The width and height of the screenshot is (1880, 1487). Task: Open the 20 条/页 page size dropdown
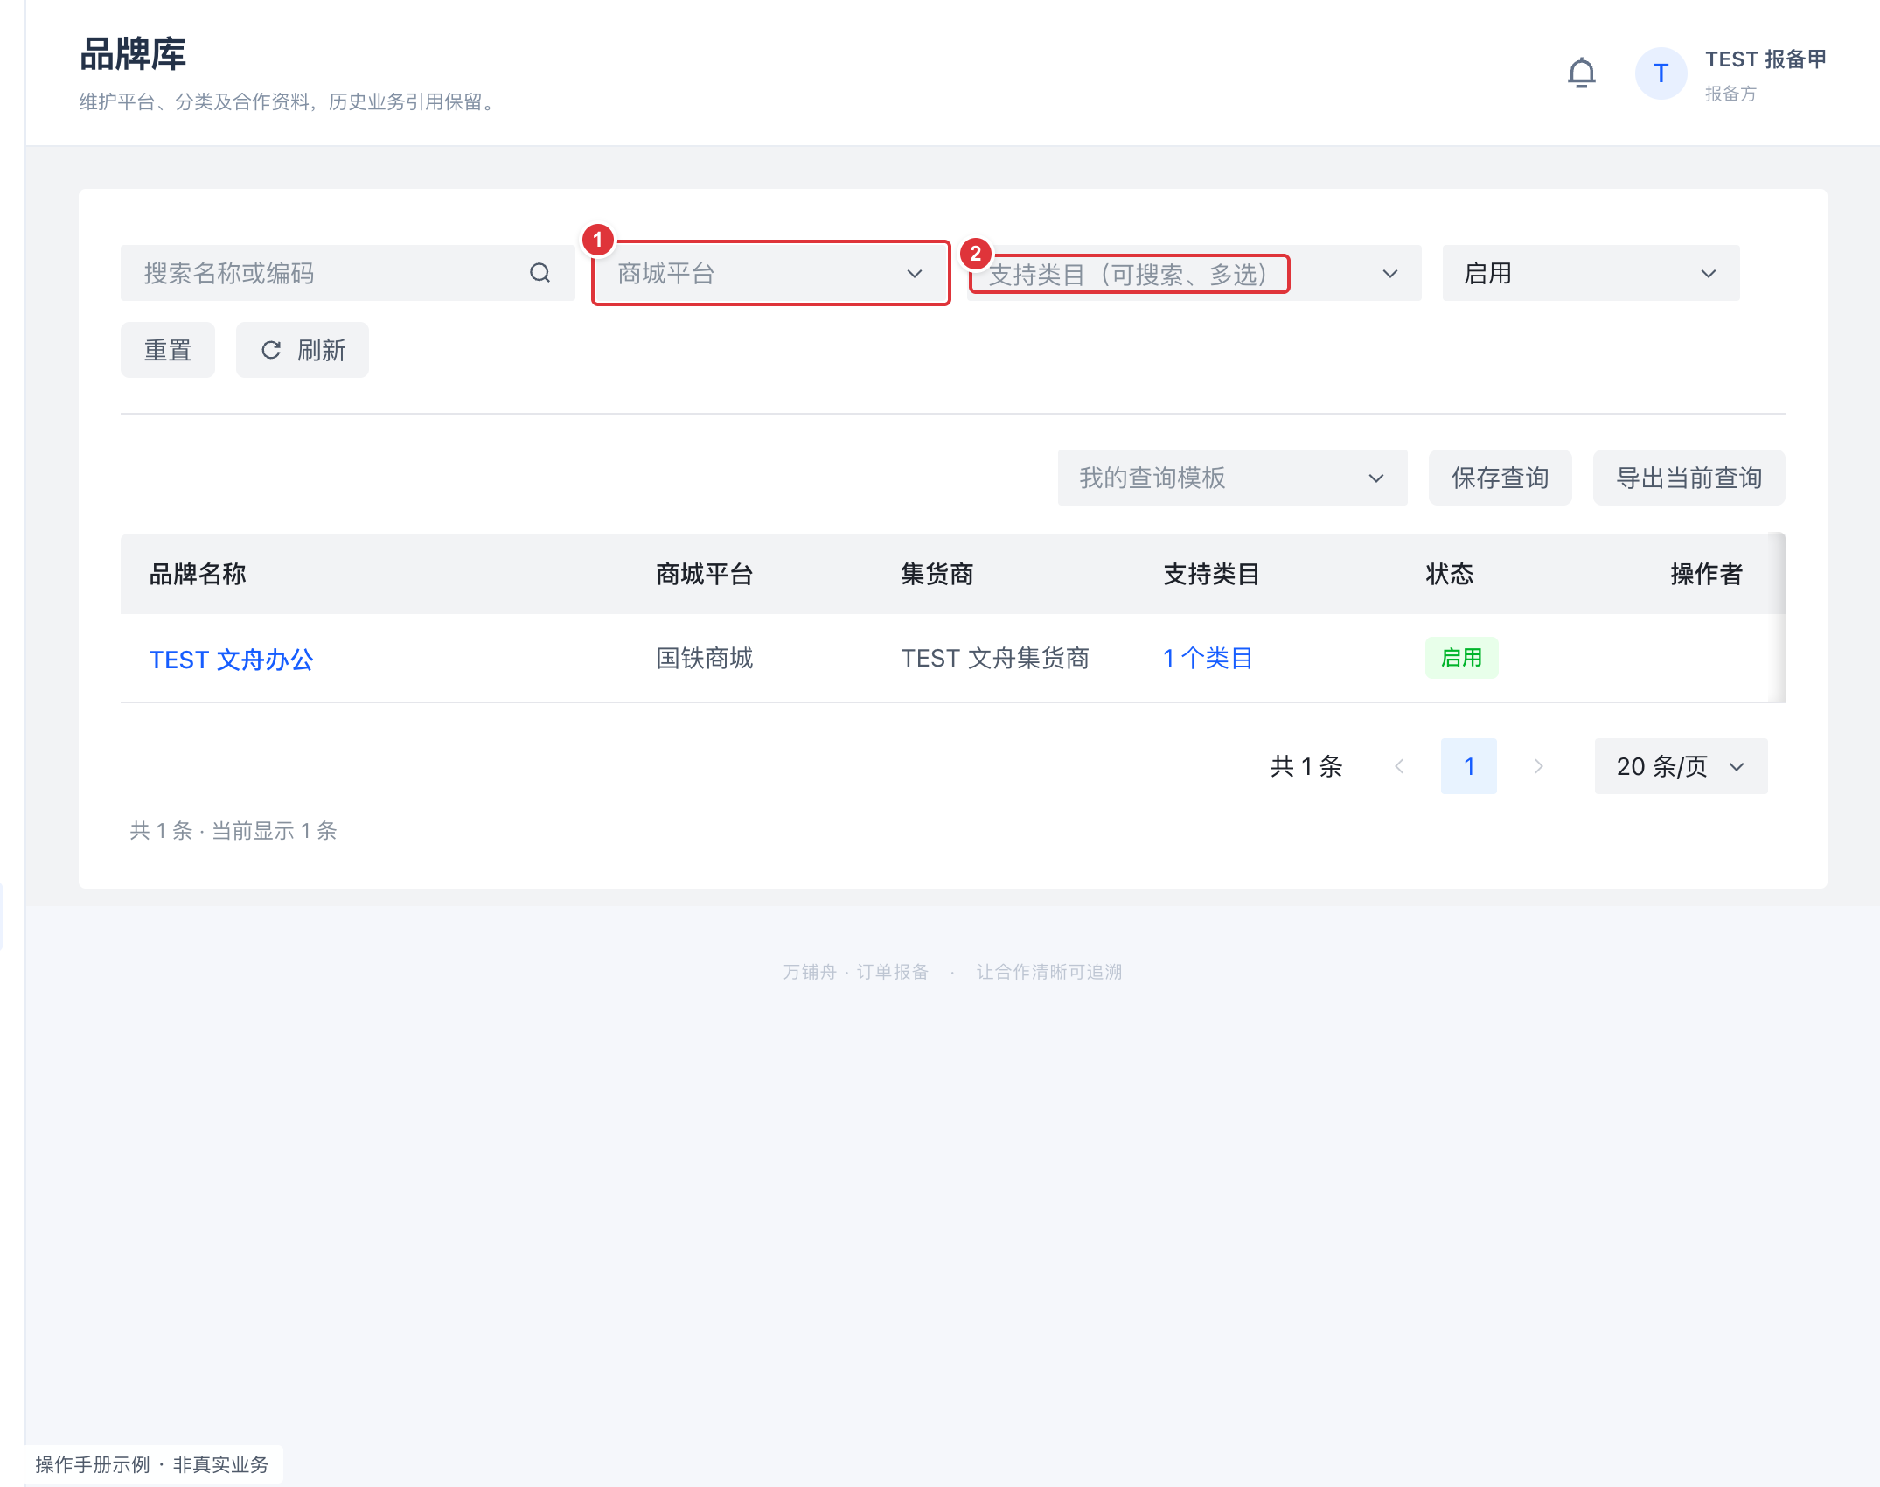click(1681, 766)
